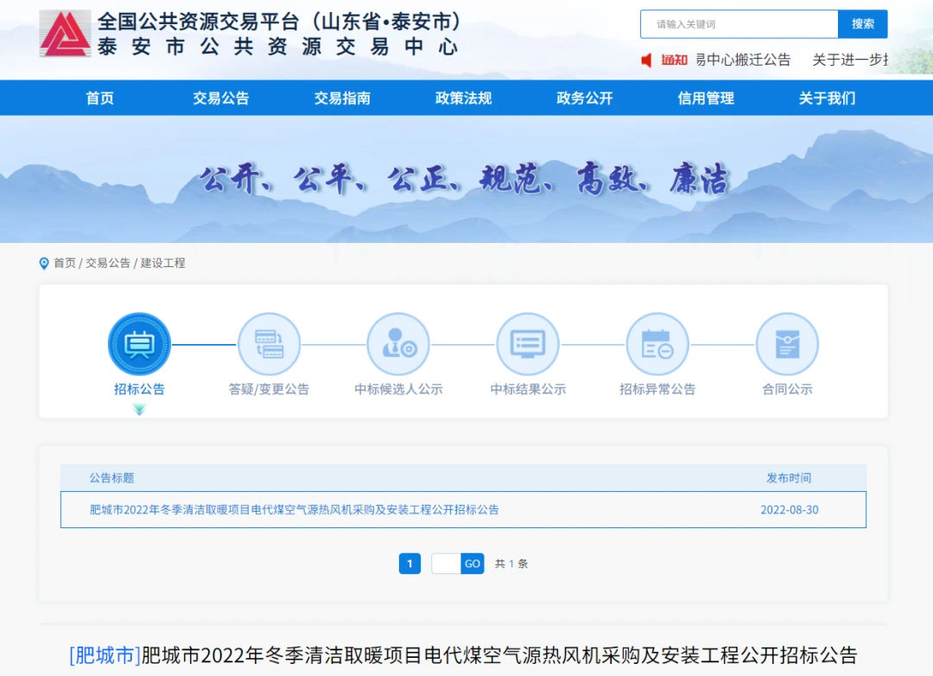Open the 招标异常公告 calendar icon
The width and height of the screenshot is (933, 676).
[657, 344]
